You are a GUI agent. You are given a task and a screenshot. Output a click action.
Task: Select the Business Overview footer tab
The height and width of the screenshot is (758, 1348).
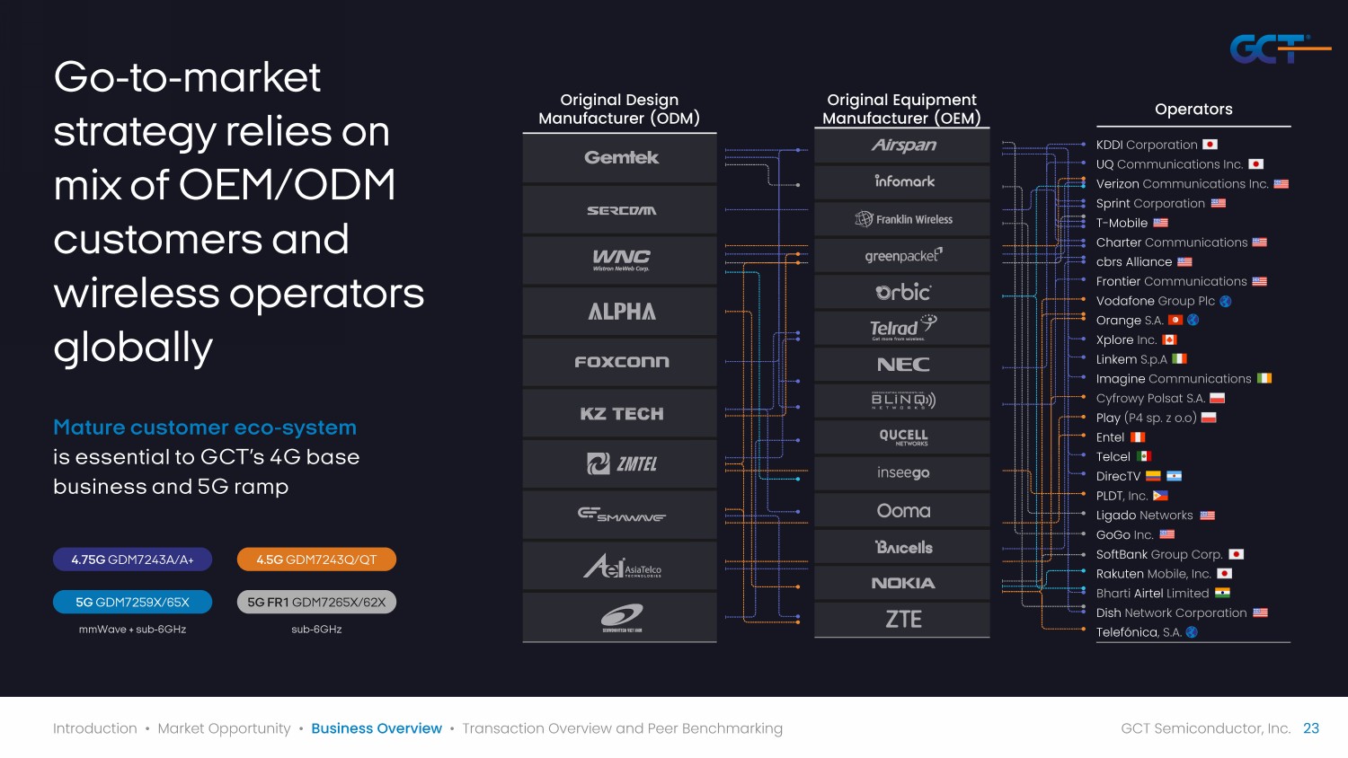(377, 728)
